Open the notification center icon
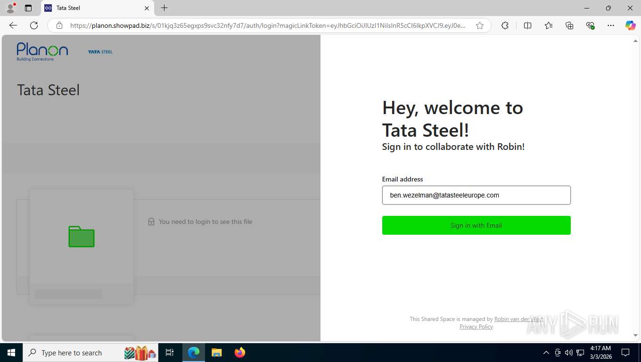The image size is (641, 362). click(x=625, y=353)
